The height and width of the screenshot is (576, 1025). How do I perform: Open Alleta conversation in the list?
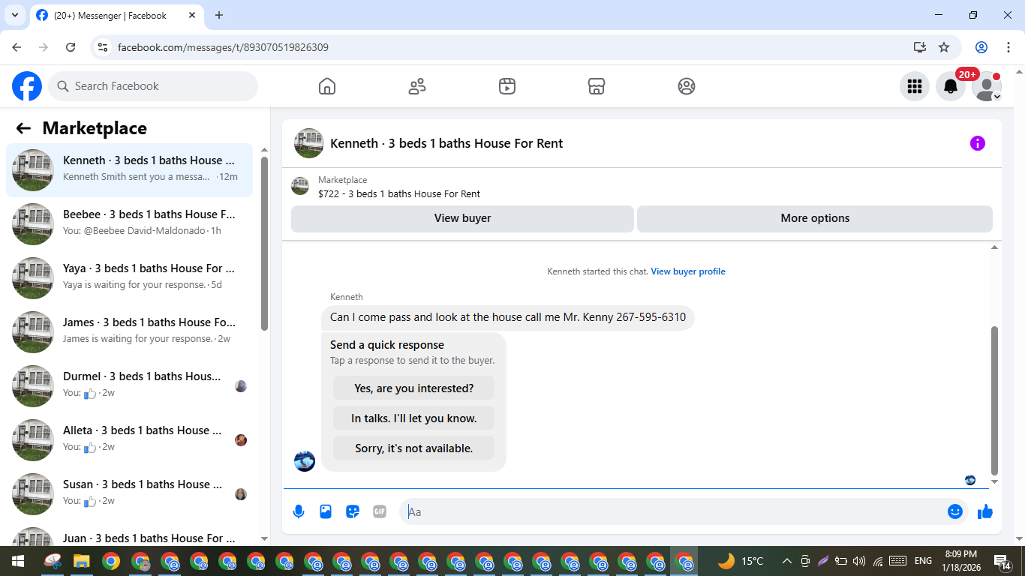[x=129, y=440]
